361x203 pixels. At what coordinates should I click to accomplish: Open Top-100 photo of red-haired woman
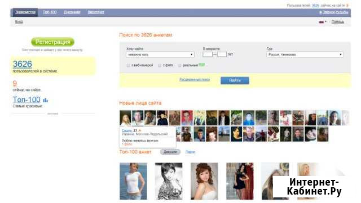204,181
